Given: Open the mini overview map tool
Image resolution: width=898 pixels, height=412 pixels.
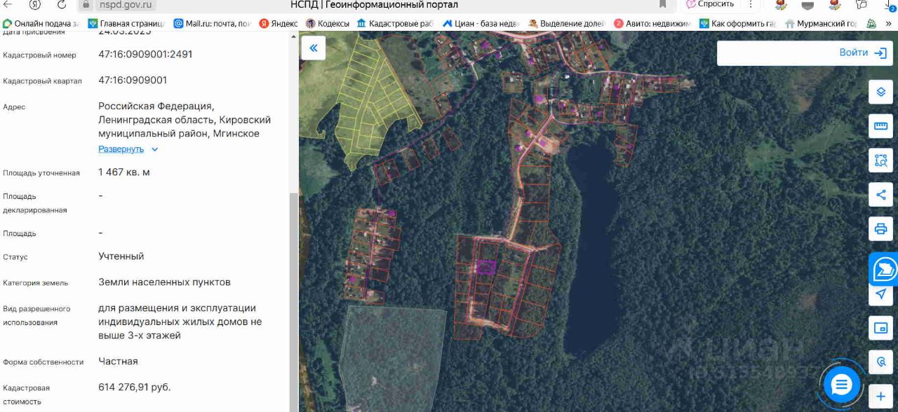Looking at the screenshot, I should [x=880, y=328].
